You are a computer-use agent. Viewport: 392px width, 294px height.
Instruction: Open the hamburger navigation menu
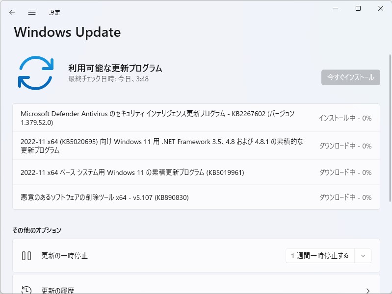(32, 12)
